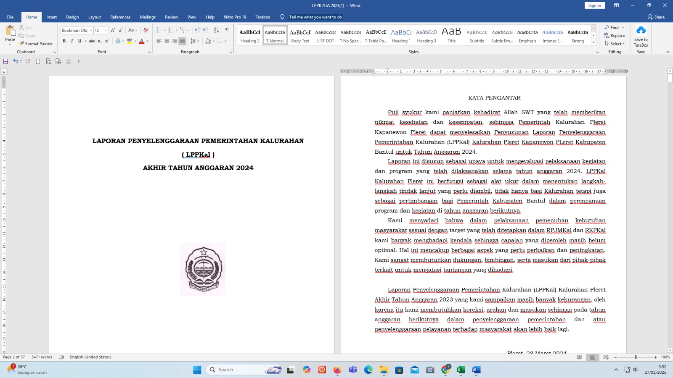Set alignment to Center

[167, 41]
